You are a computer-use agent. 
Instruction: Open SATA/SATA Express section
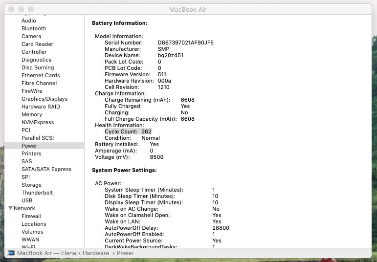pyautogui.click(x=46, y=169)
